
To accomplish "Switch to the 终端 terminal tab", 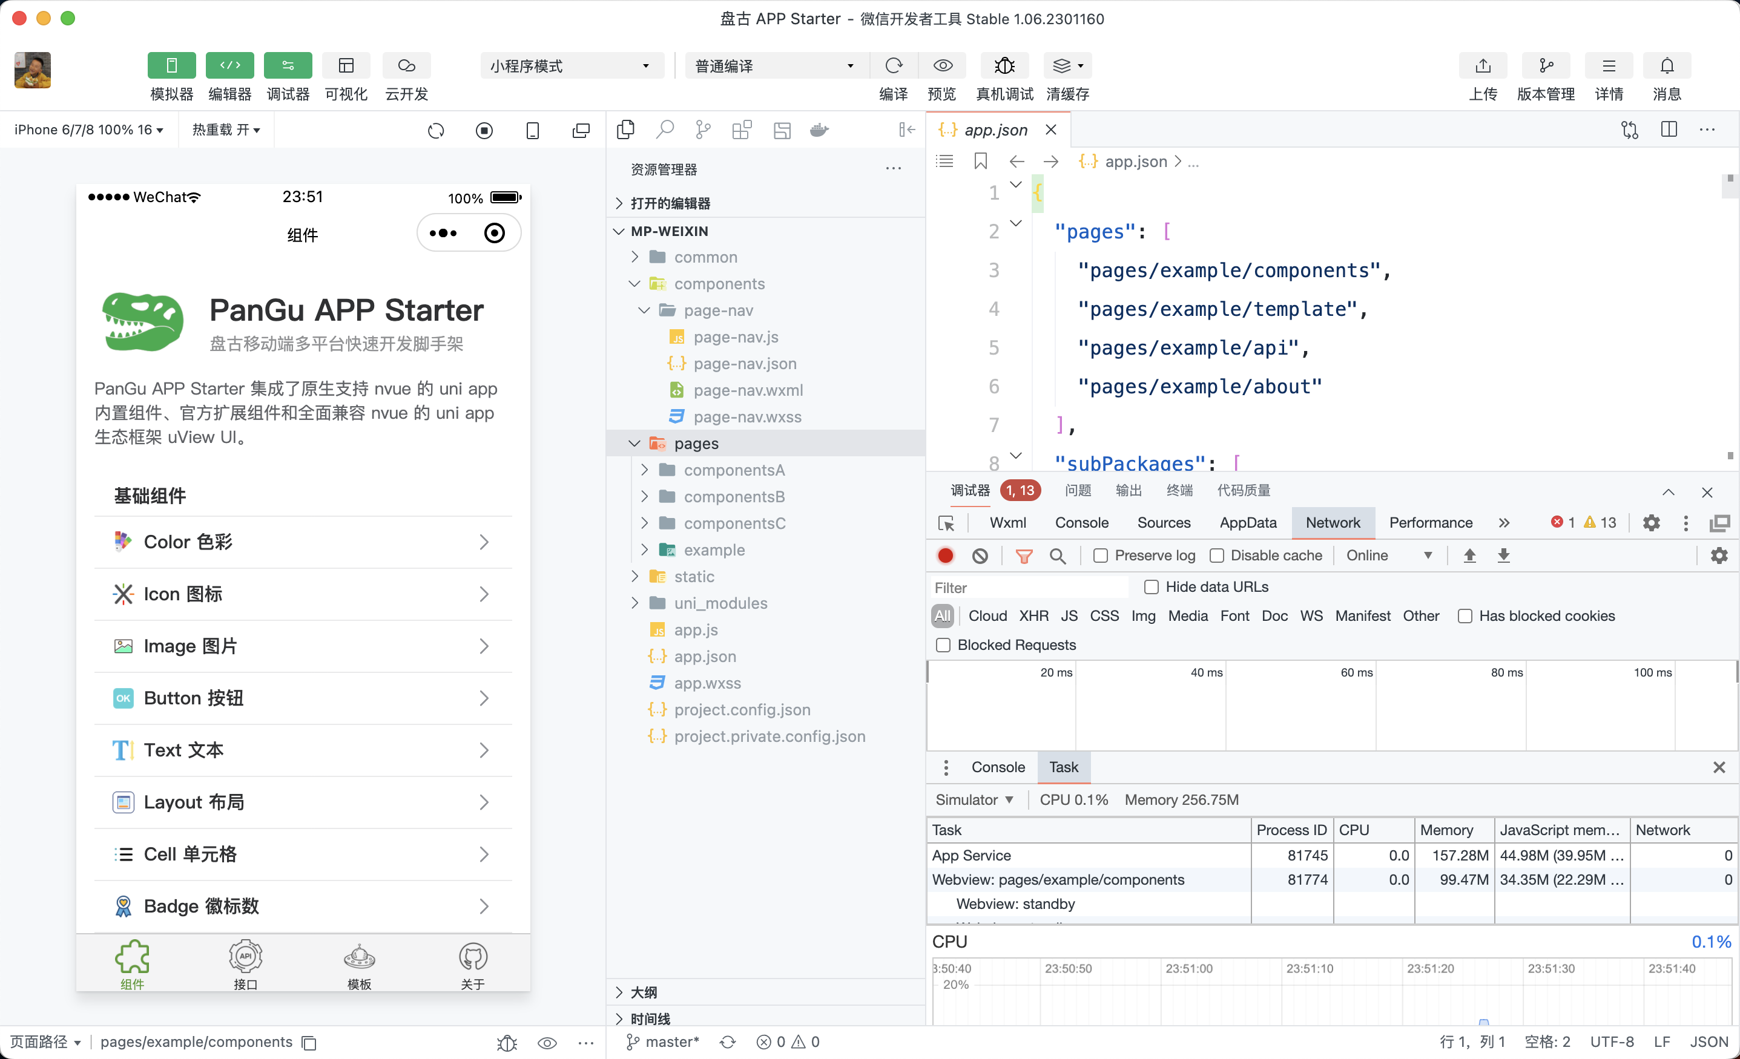I will click(x=1179, y=490).
